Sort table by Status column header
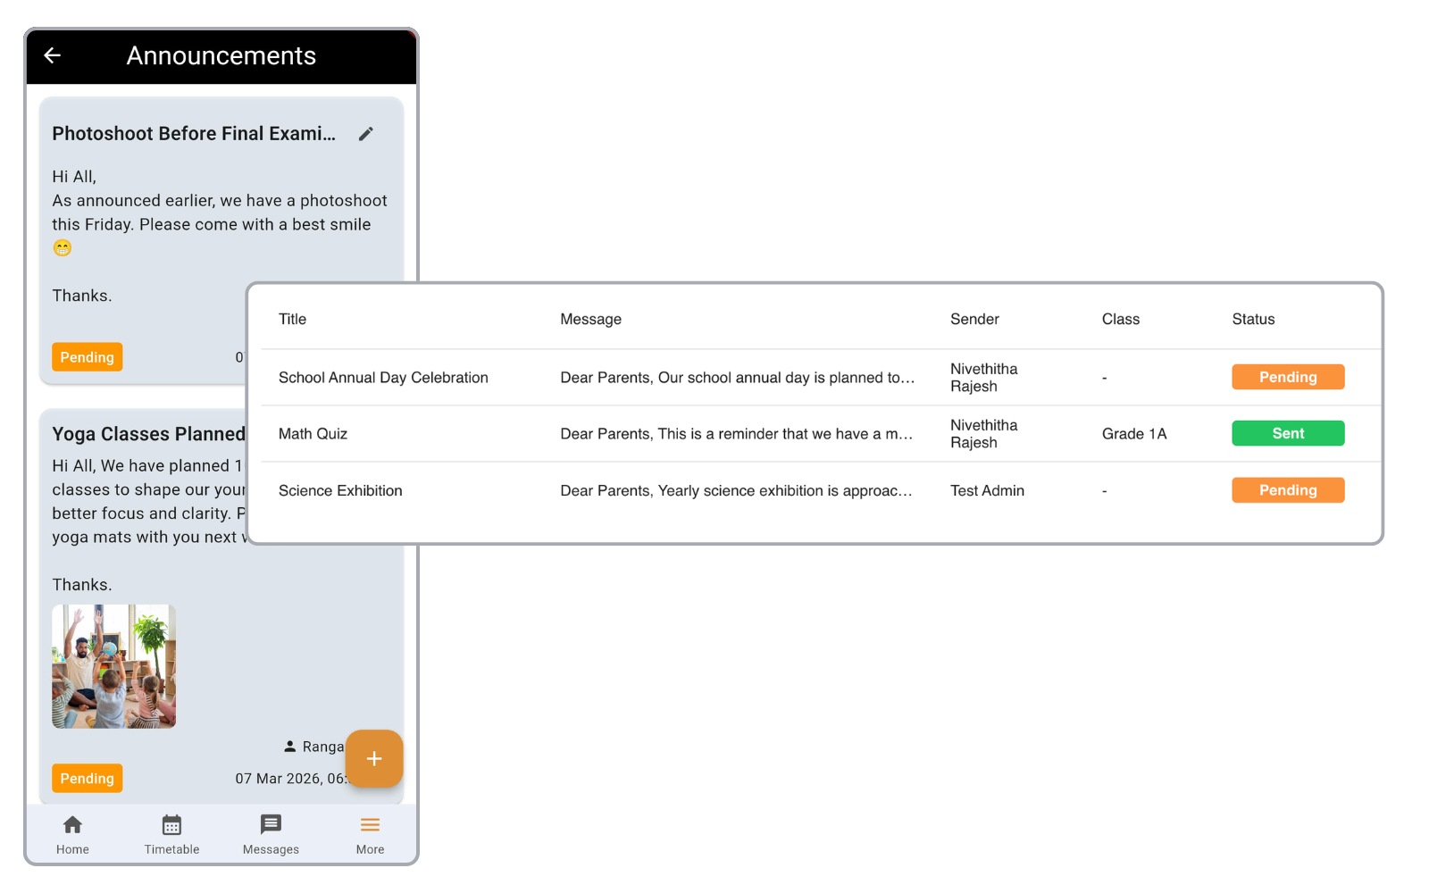 1253,320
